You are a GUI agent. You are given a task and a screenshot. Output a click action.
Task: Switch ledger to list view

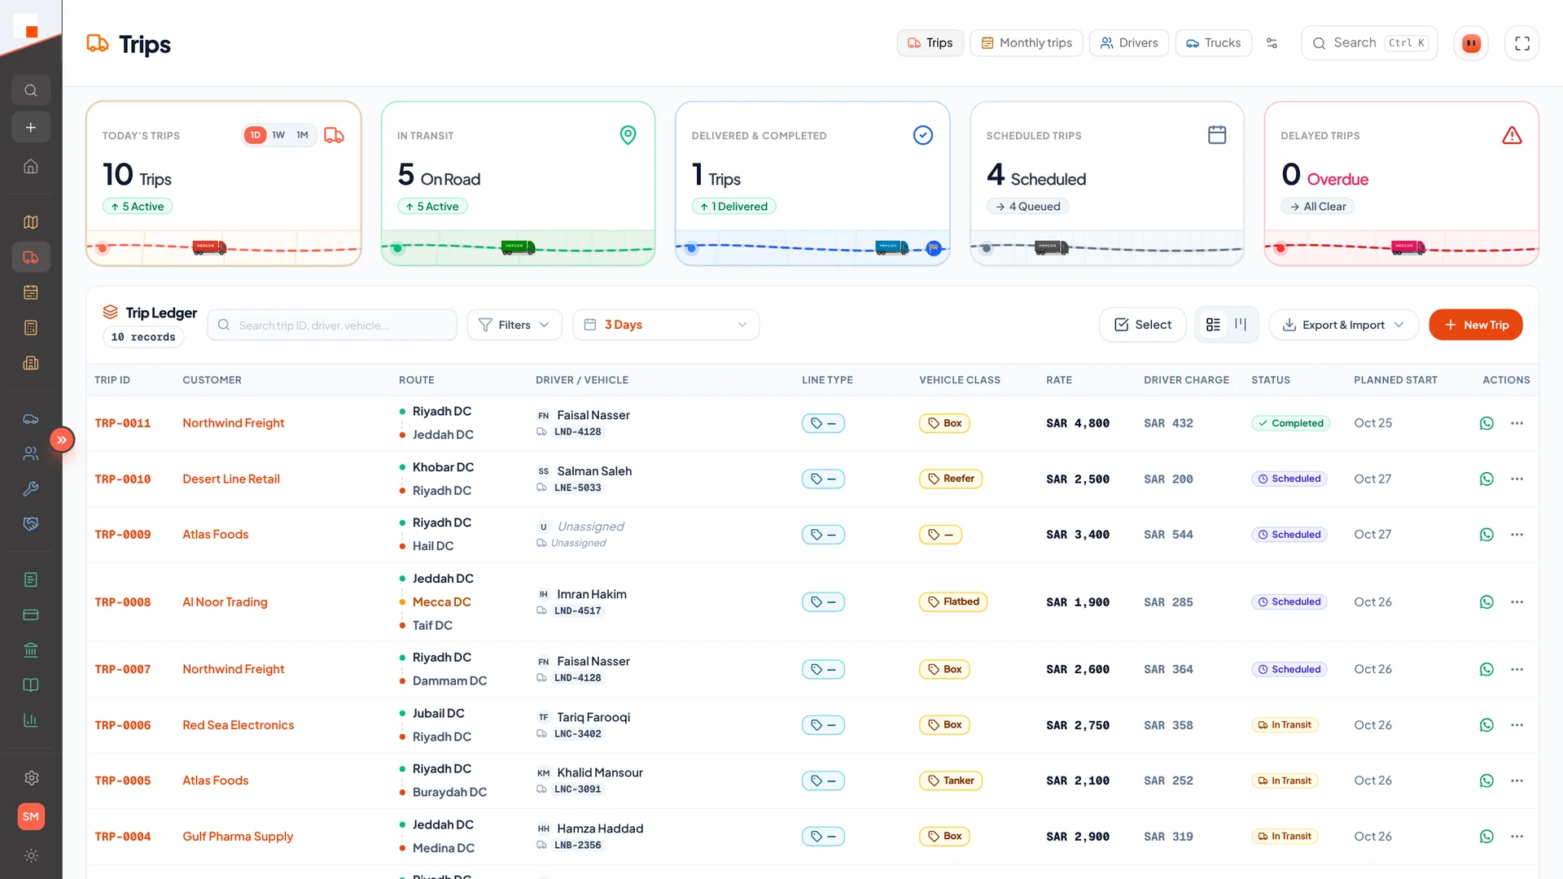[x=1213, y=325]
